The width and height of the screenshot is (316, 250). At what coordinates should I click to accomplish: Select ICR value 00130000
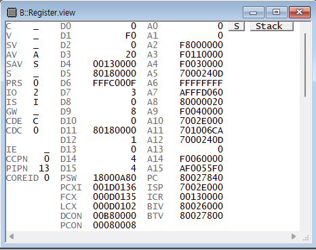(x=201, y=197)
